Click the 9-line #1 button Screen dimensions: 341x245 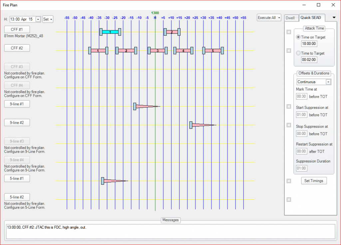17,104
